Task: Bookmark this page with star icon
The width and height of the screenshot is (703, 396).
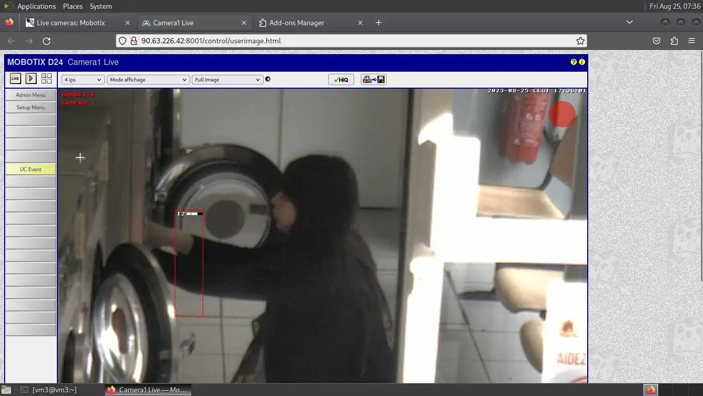Action: point(580,41)
